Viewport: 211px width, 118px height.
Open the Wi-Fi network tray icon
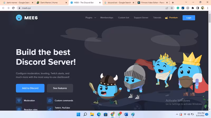pyautogui.click(x=185, y=114)
